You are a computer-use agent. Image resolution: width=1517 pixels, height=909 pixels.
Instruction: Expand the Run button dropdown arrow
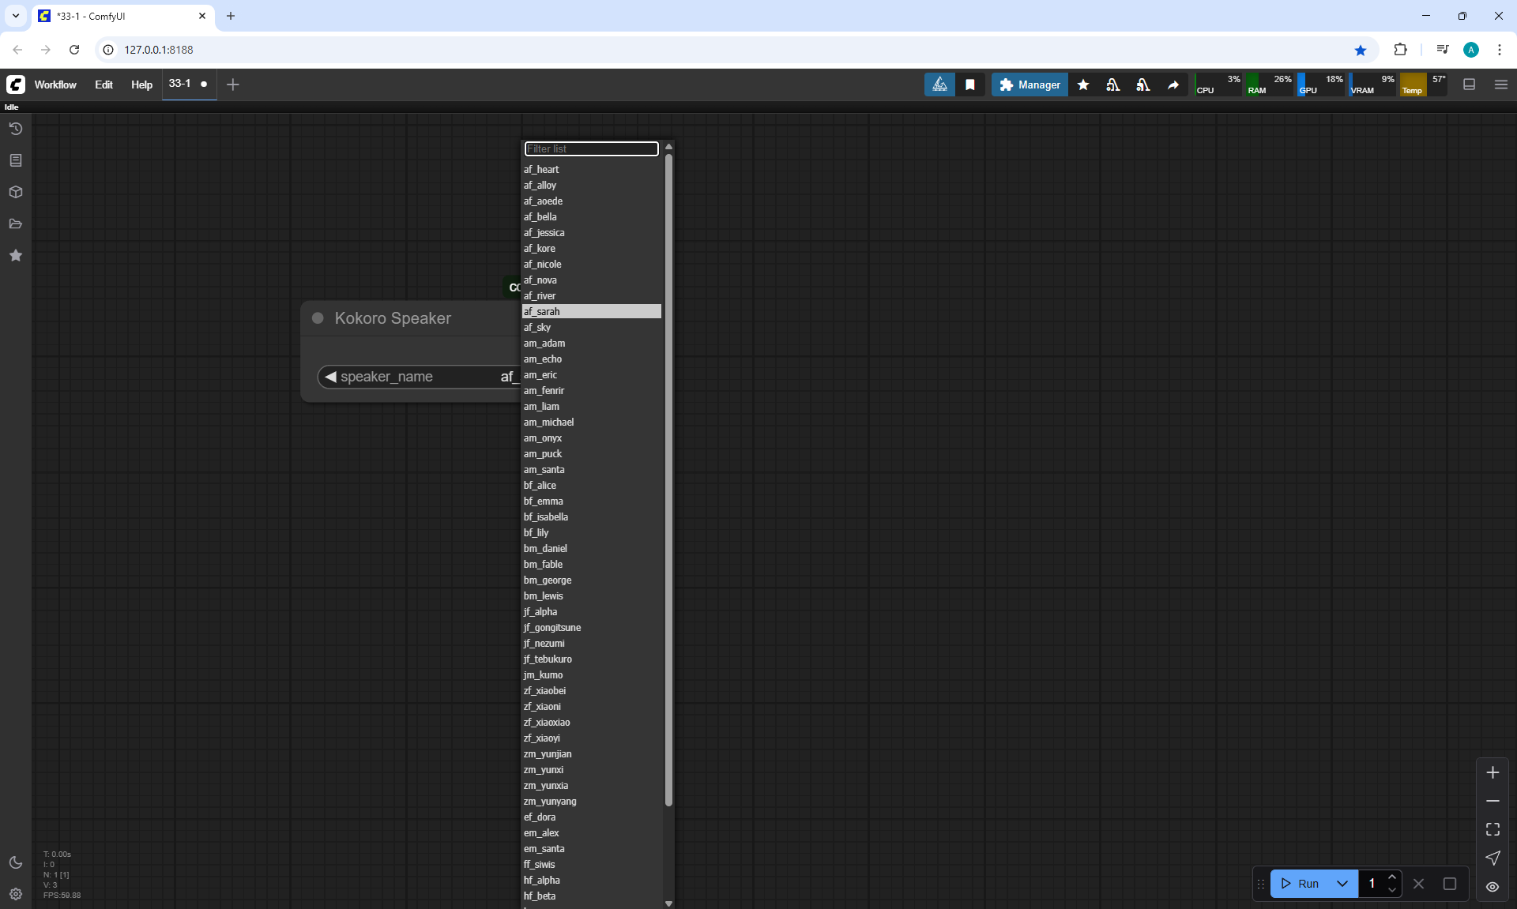1342,883
